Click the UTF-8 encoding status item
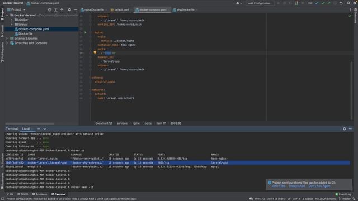Image resolution: width=358 pixels, height=201 pixels. pyautogui.click(x=296, y=199)
